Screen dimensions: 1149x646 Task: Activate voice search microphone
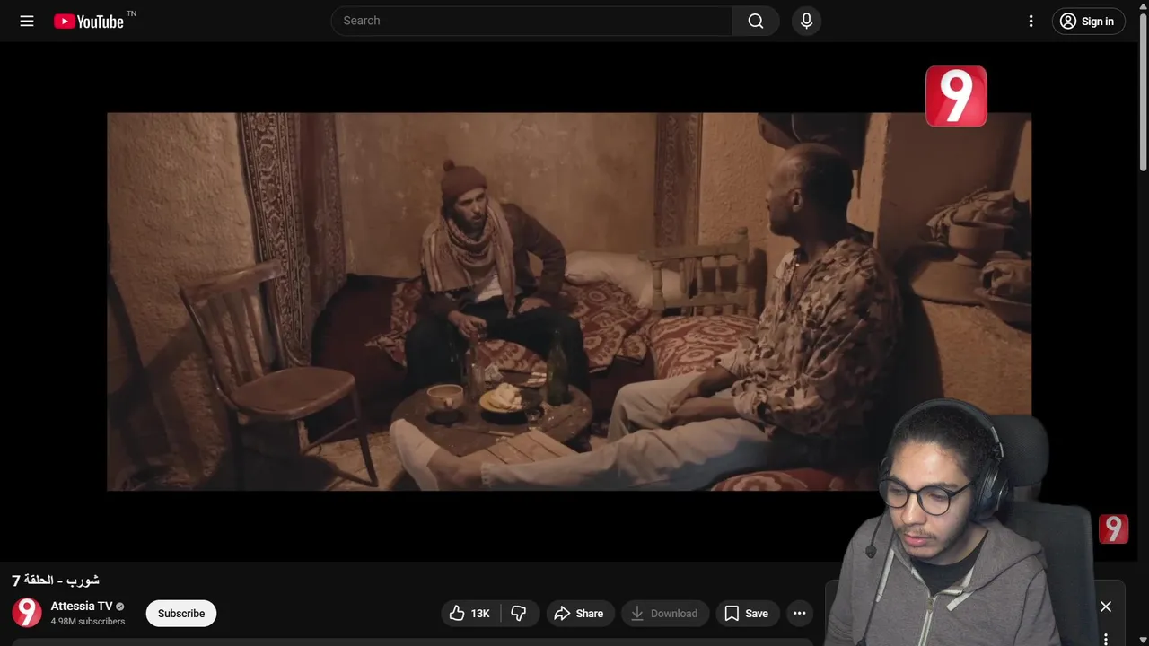tap(806, 21)
